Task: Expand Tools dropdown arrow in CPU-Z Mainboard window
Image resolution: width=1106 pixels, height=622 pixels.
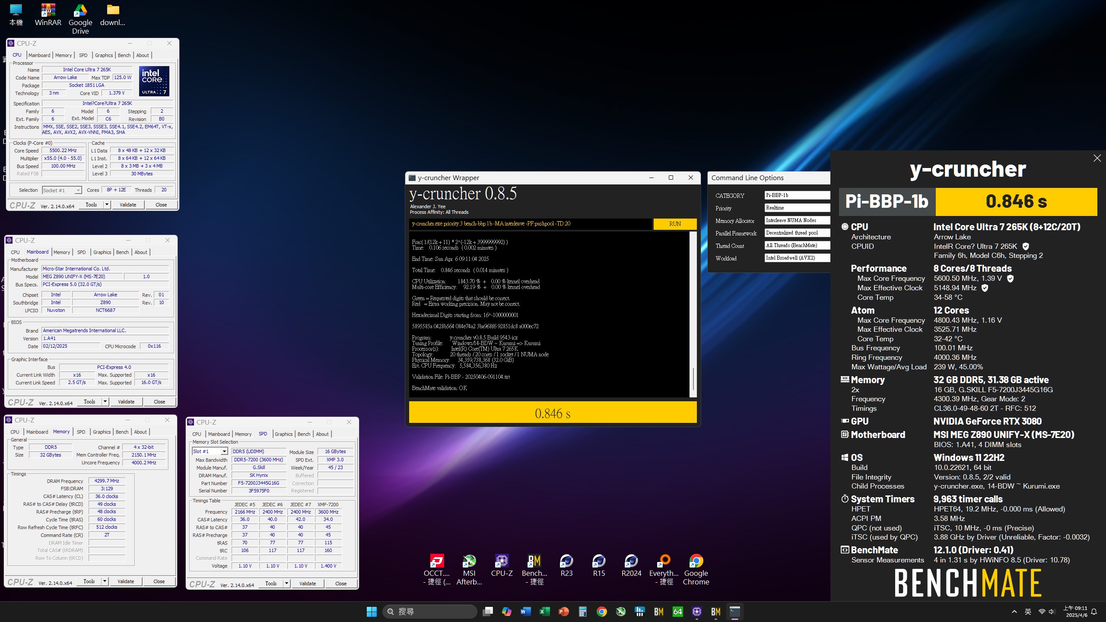Action: (x=105, y=402)
